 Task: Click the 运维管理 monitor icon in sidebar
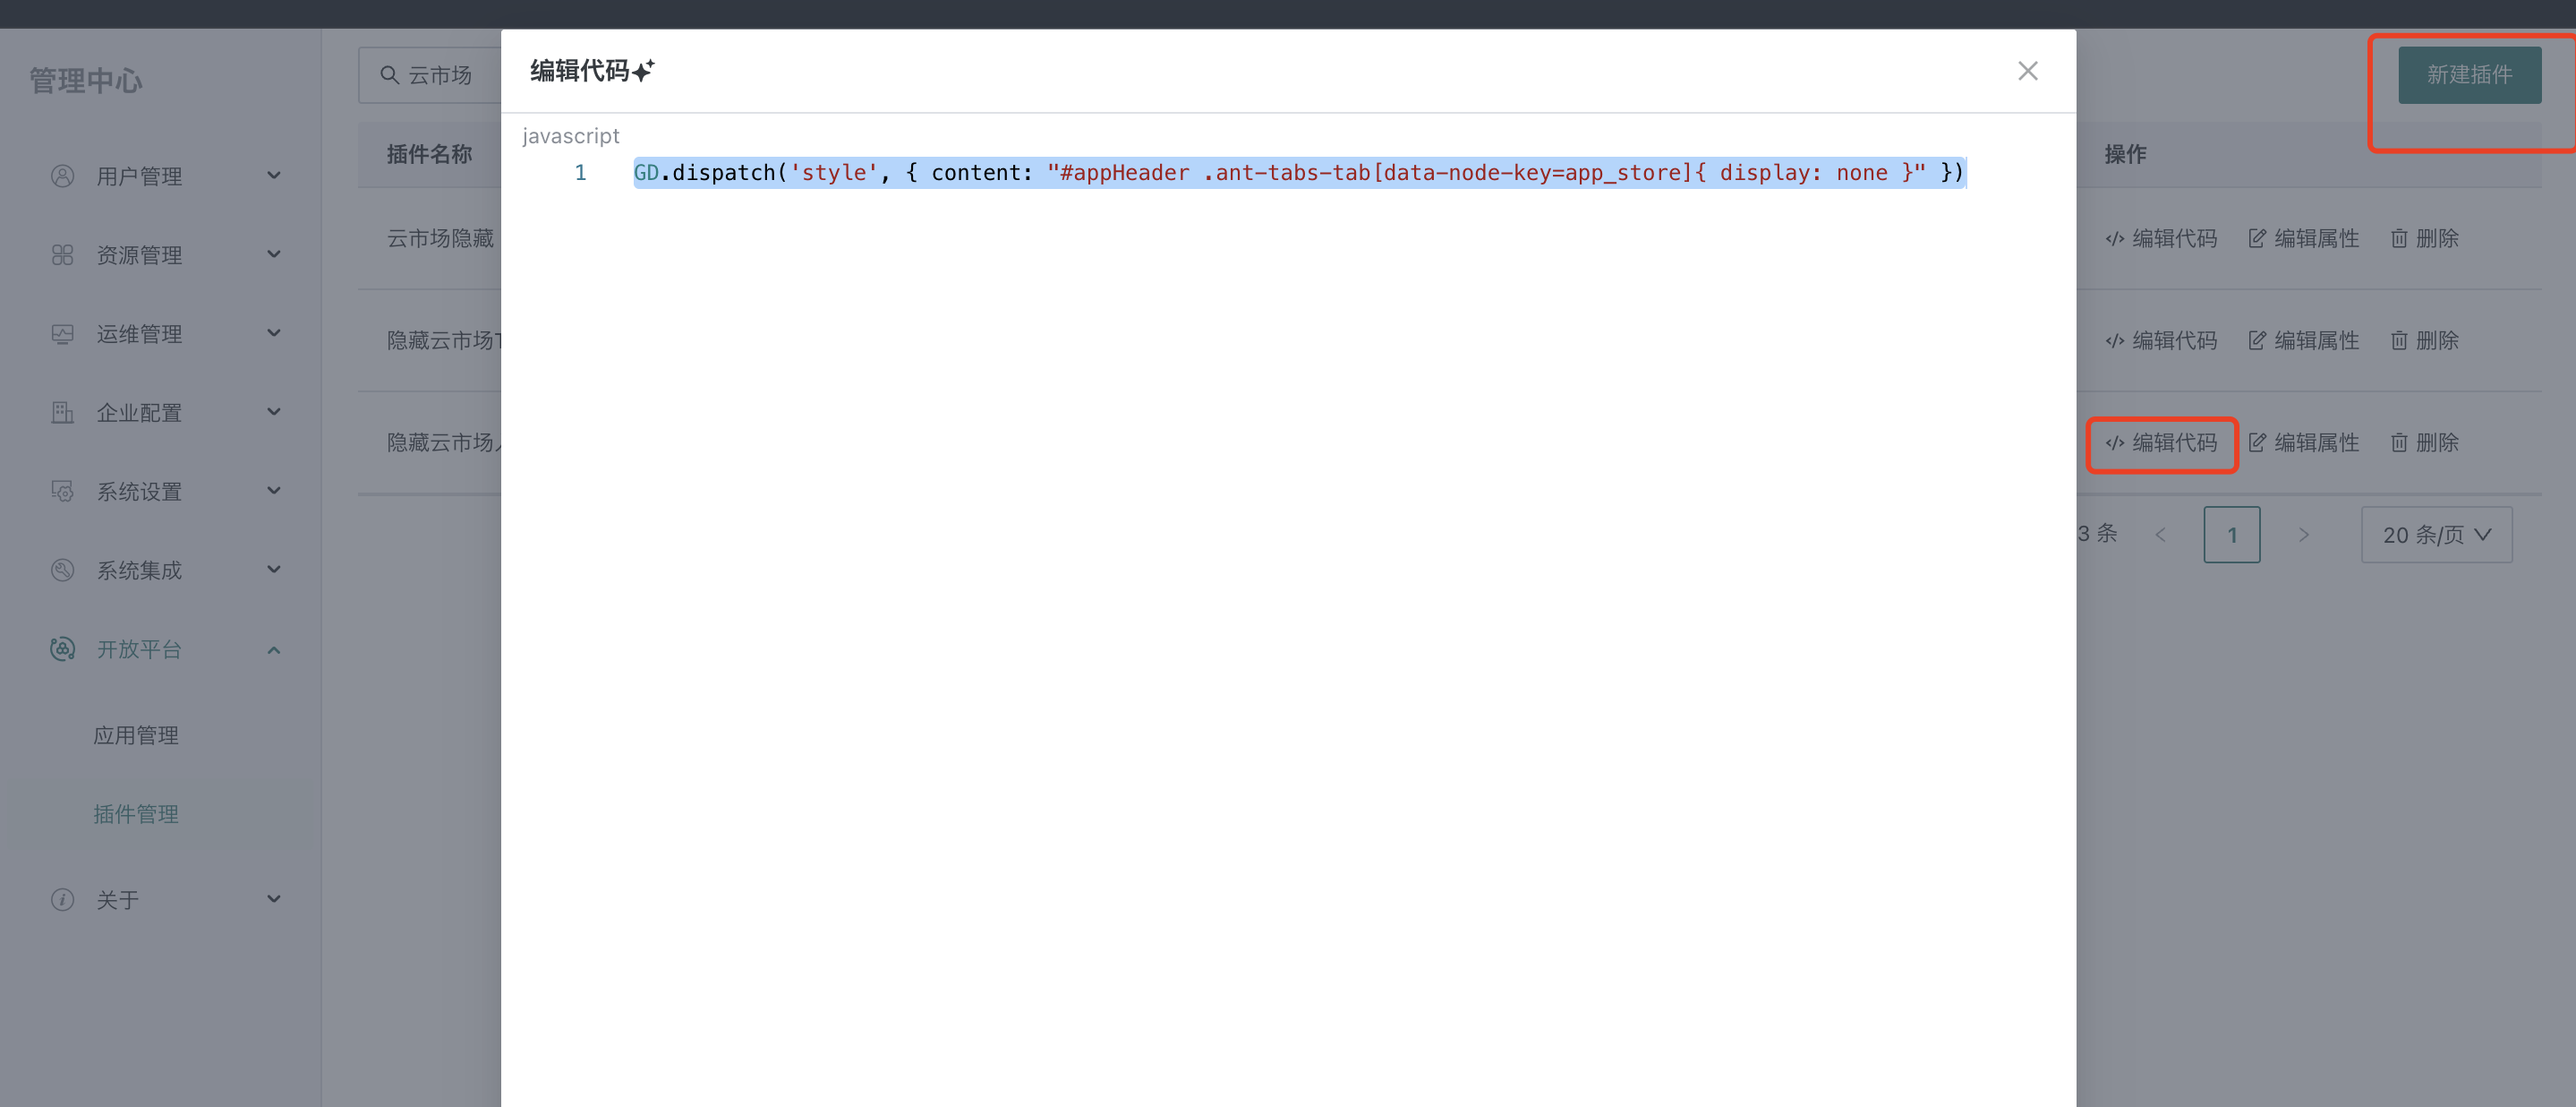pos(62,334)
